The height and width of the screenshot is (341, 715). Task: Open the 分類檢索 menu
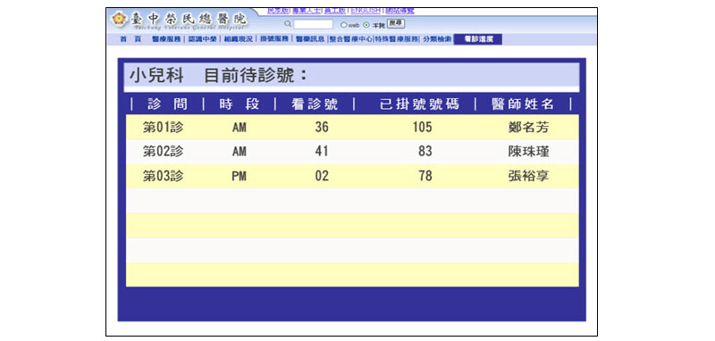437,39
